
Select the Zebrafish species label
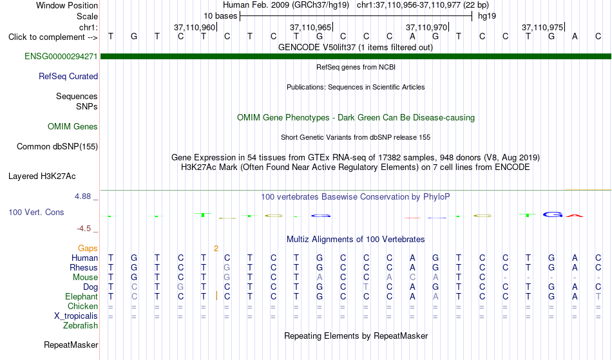point(81,326)
